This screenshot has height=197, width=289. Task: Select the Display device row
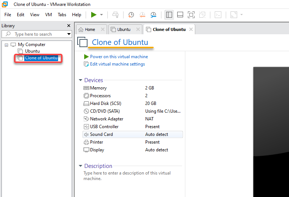coord(133,150)
